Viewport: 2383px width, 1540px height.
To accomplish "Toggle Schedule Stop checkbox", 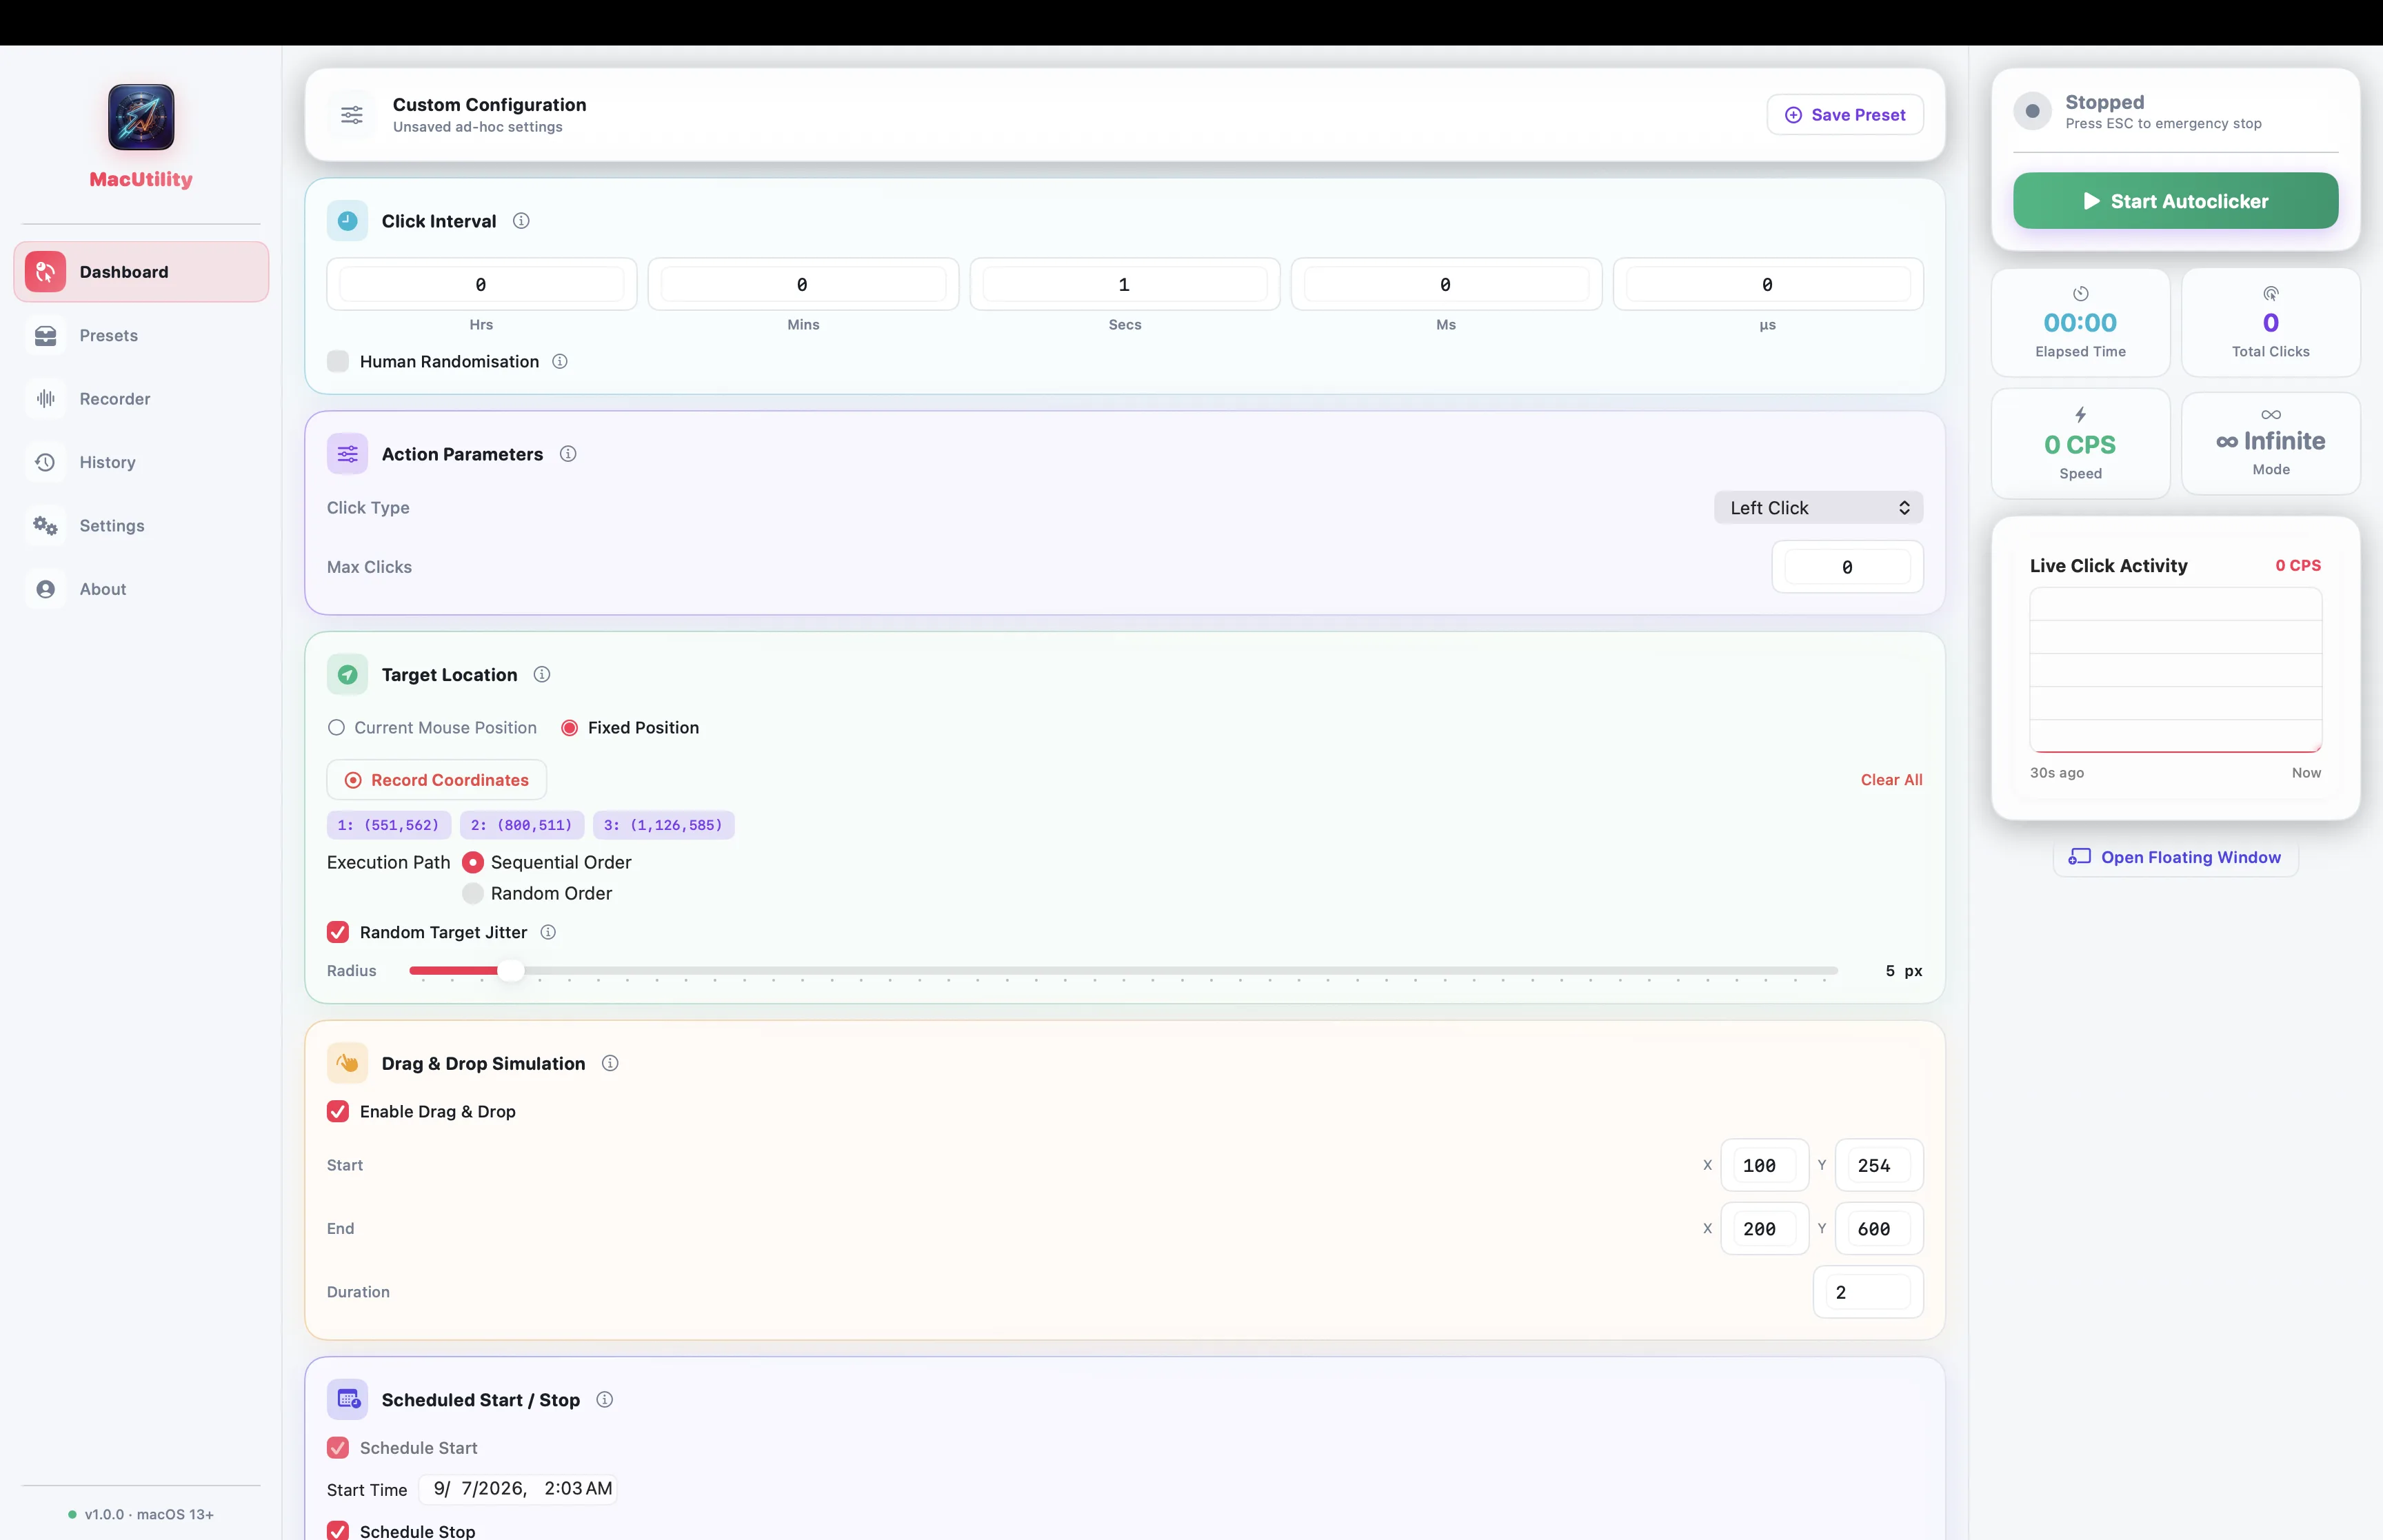I will tap(338, 1531).
